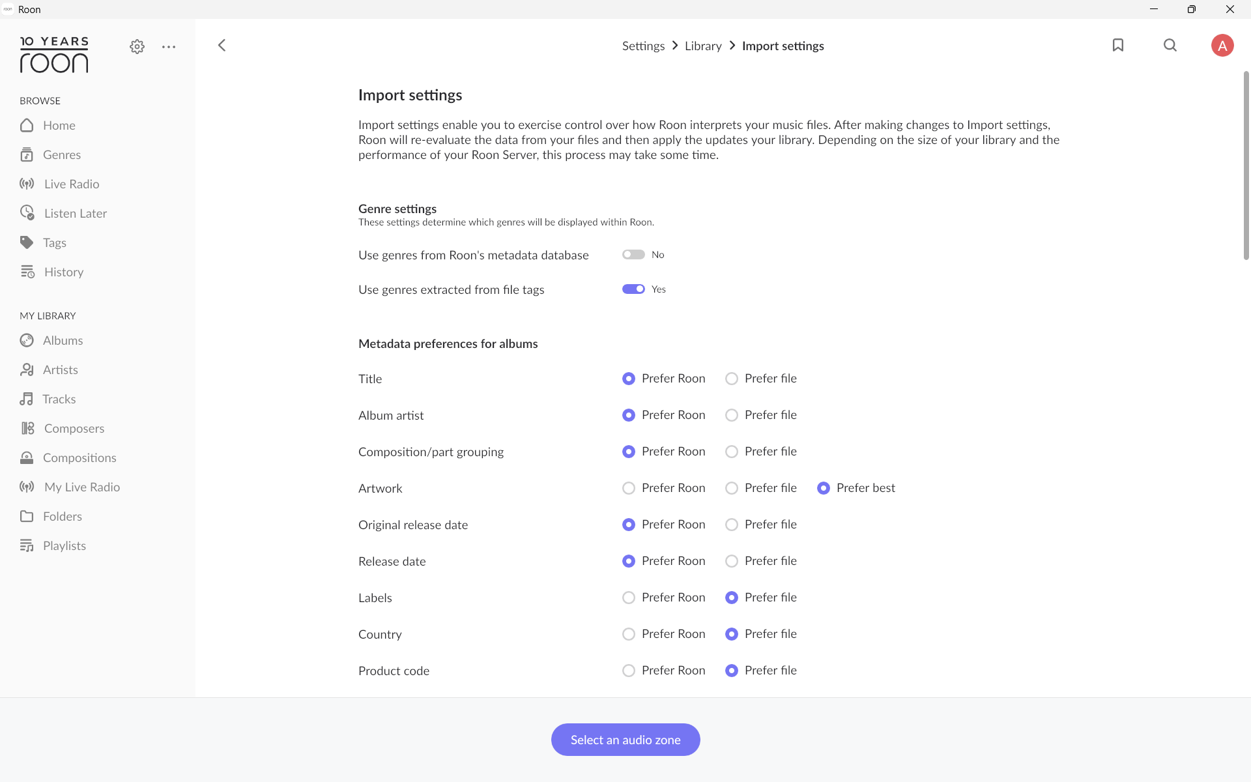Click Import settings breadcrumb
The image size is (1251, 782).
click(783, 46)
